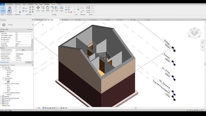This screenshot has height=116, width=206.
Task: Select the Modify arrow tool
Action: click(3, 9)
